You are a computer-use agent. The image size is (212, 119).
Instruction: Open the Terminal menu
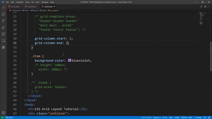coord(45,2)
